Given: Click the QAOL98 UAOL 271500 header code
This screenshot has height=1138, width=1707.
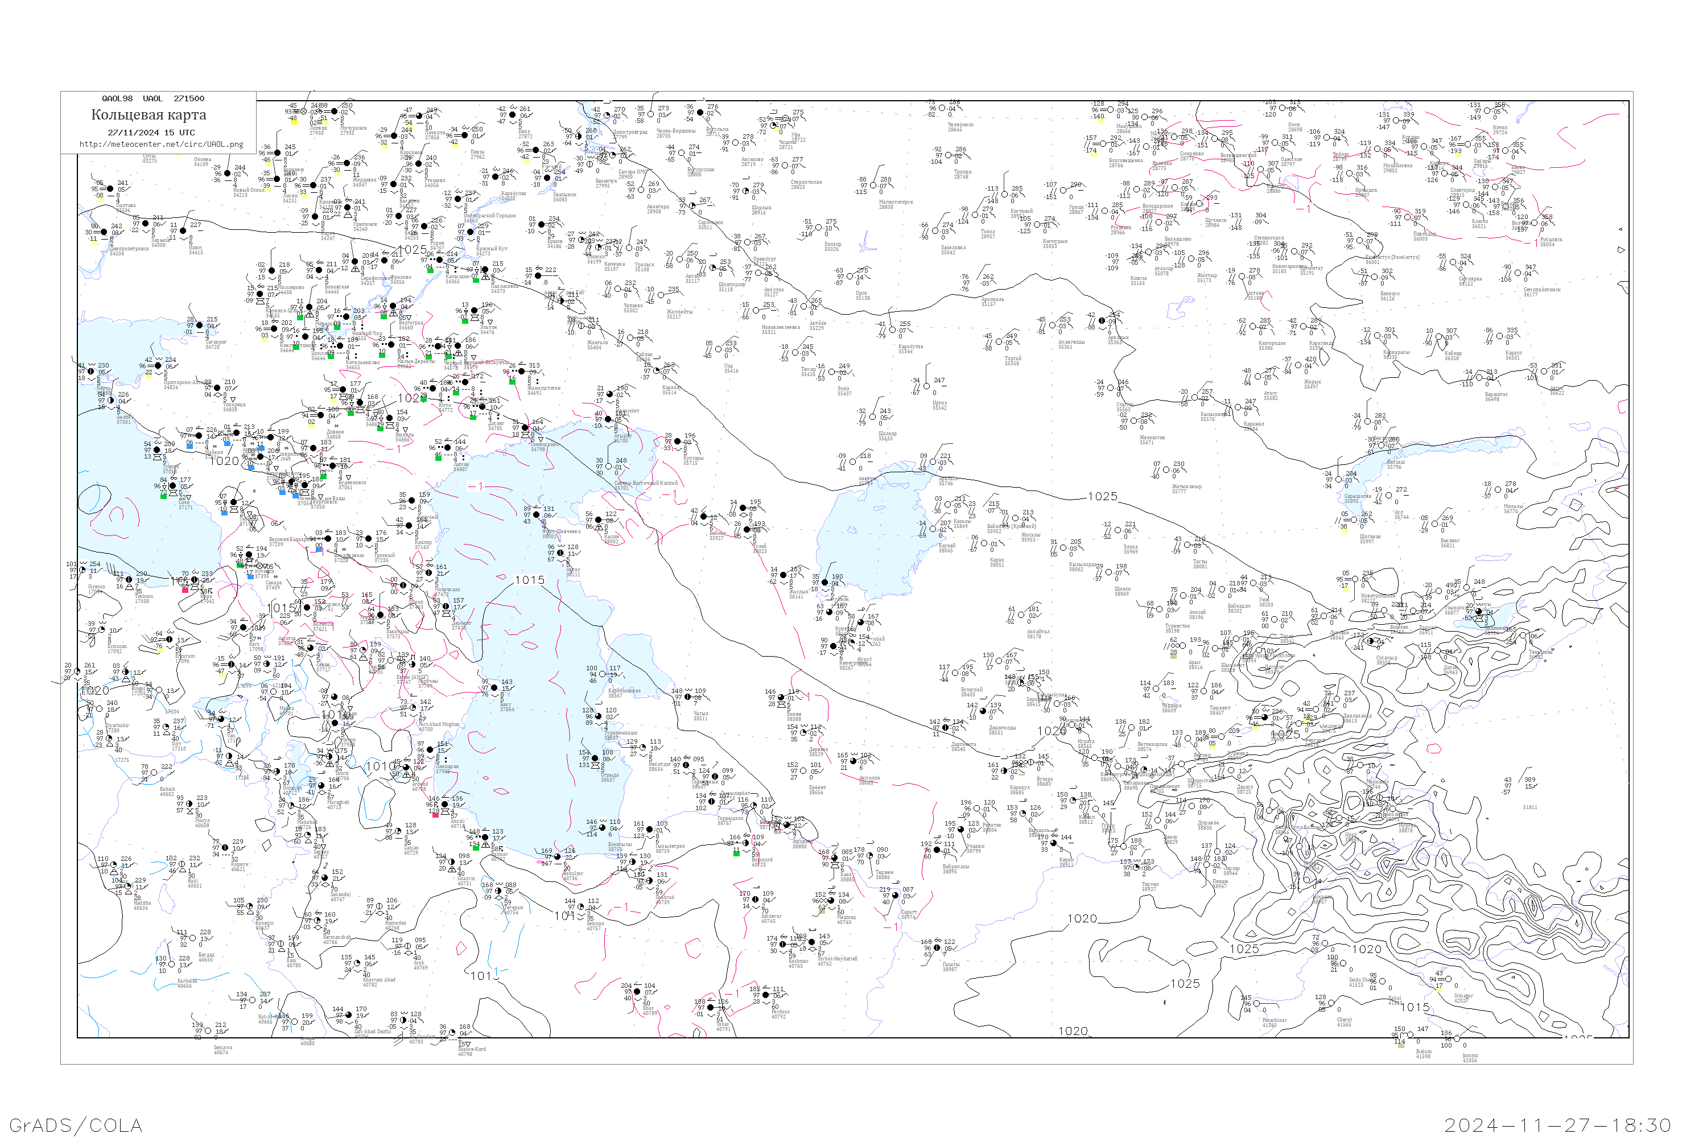Looking at the screenshot, I should (x=153, y=98).
